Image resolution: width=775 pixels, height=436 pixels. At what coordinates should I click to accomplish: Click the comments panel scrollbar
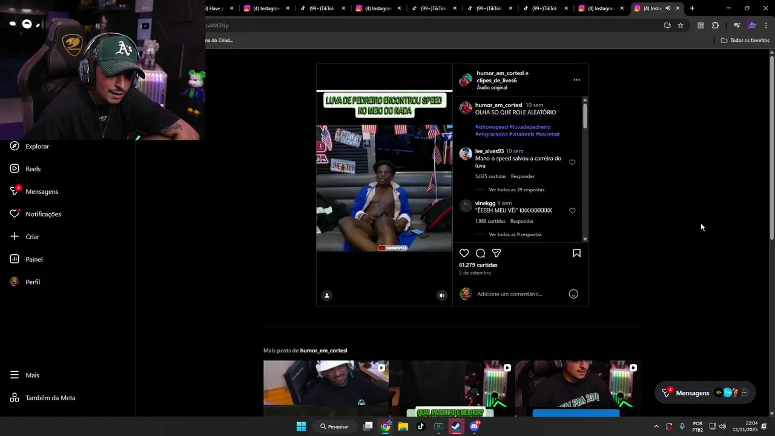point(585,115)
